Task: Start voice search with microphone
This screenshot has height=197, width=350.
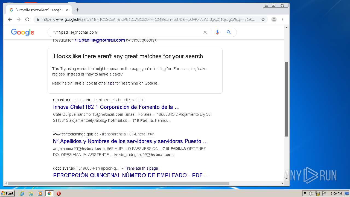Action: (217, 32)
